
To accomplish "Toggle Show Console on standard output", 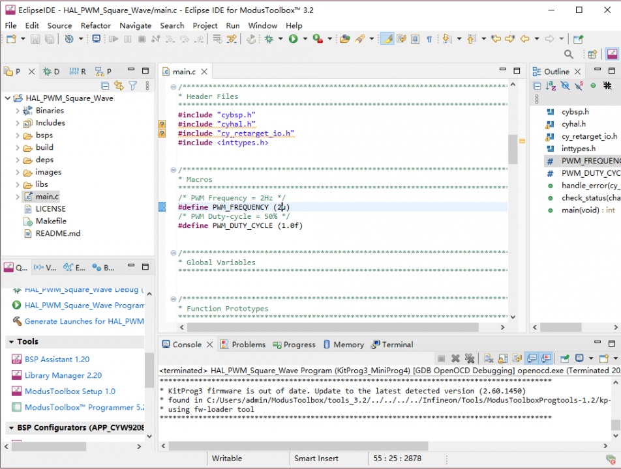I will [x=532, y=358].
